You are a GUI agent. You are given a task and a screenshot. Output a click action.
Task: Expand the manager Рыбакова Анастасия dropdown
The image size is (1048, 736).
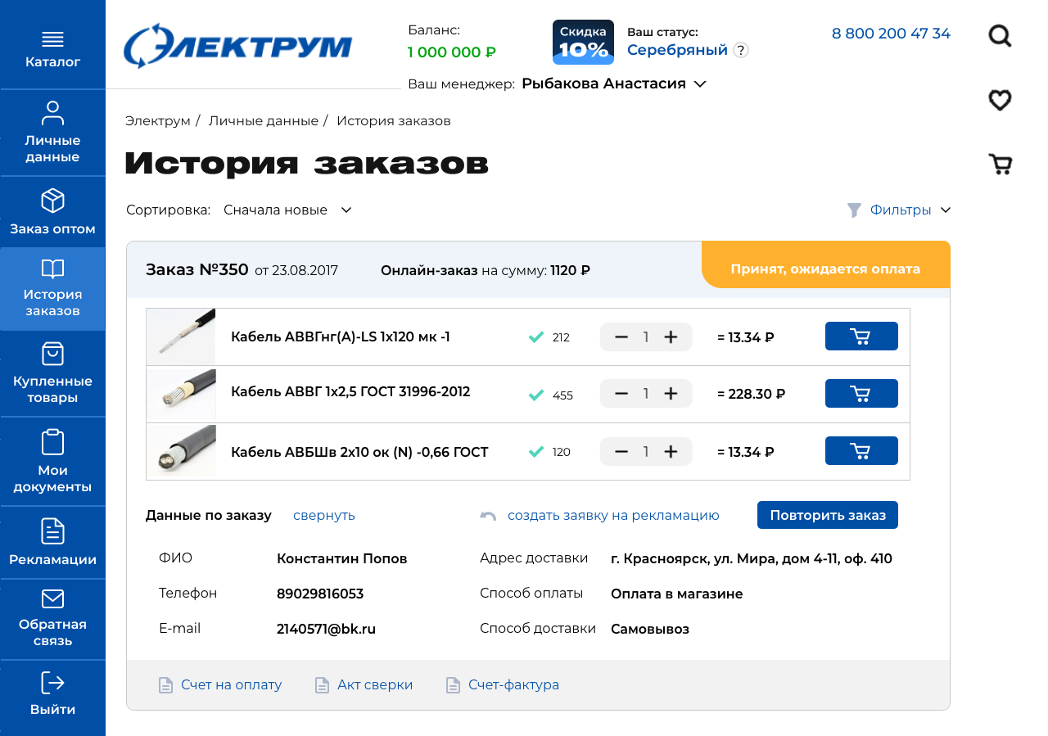click(699, 84)
